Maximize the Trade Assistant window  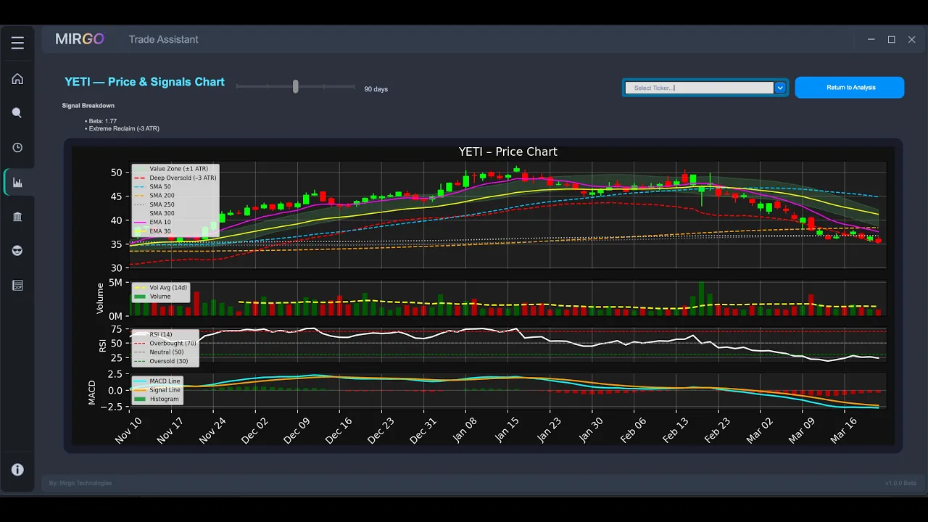(x=892, y=40)
